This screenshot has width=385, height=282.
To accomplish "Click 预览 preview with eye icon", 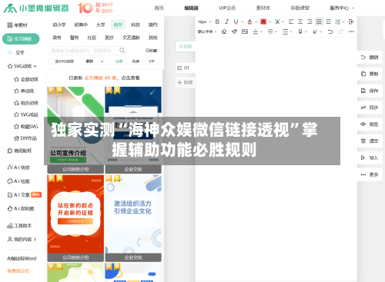I will [x=370, y=124].
